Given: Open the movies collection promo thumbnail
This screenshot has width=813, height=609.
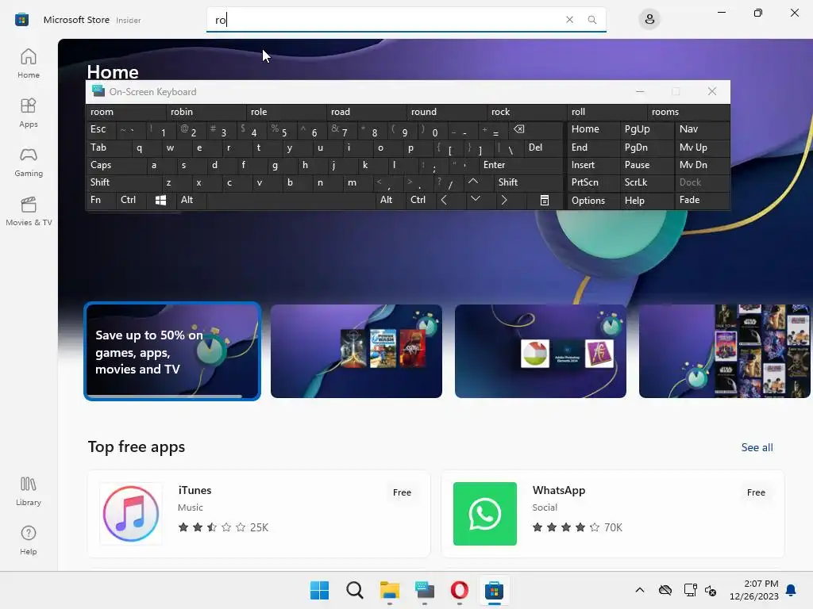Looking at the screenshot, I should click(x=724, y=351).
